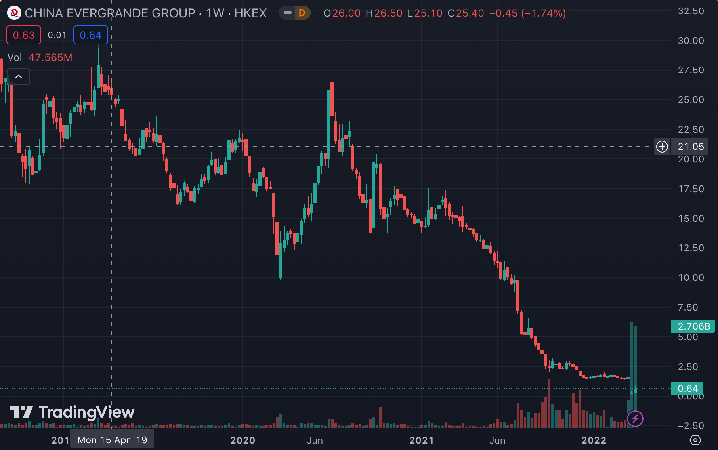Click the red 0.63 sell price button
The height and width of the screenshot is (450, 718).
pyautogui.click(x=24, y=35)
